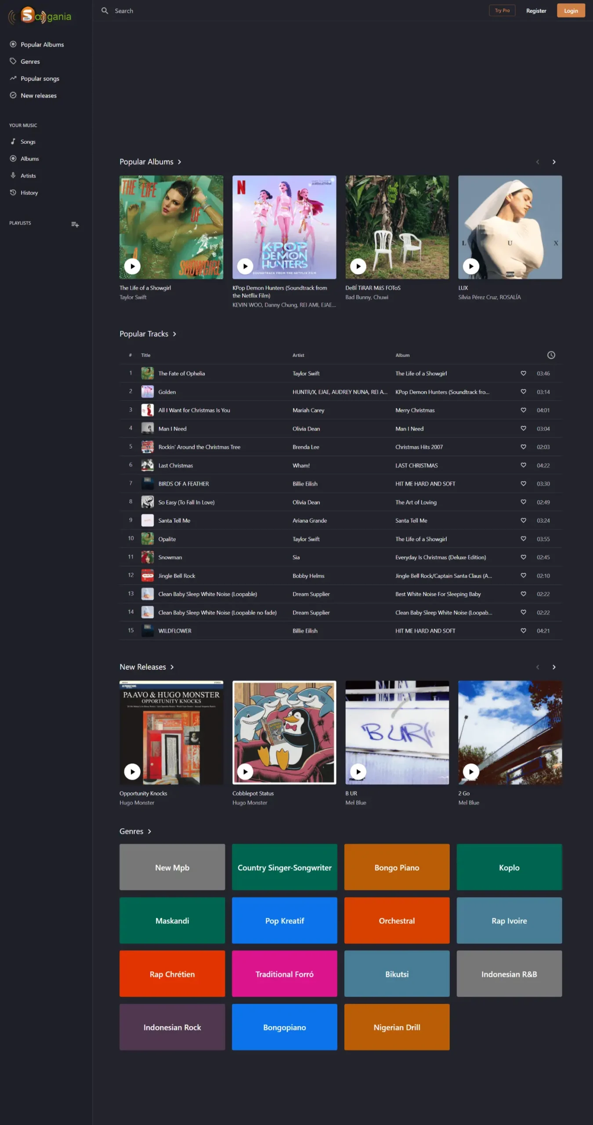
Task: Click the Try Pro button
Action: click(x=502, y=11)
